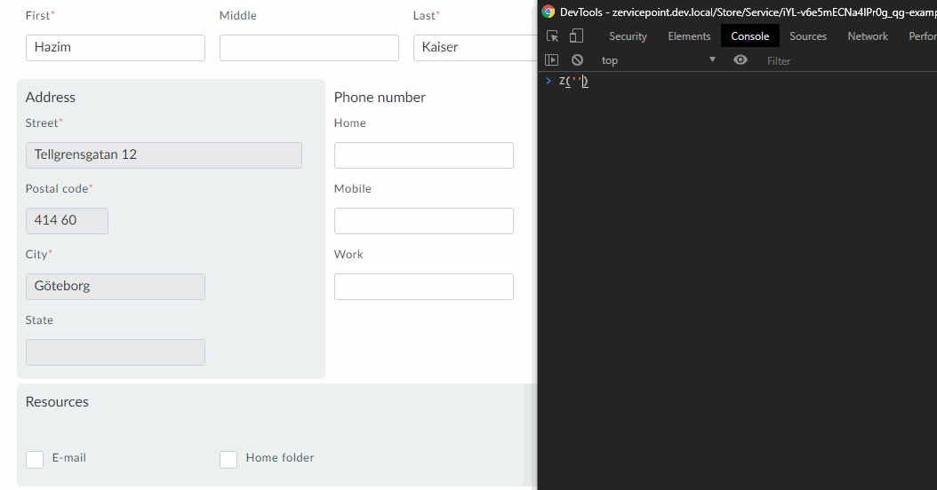The image size is (937, 490).
Task: Switch to the Elements tab
Action: (689, 36)
